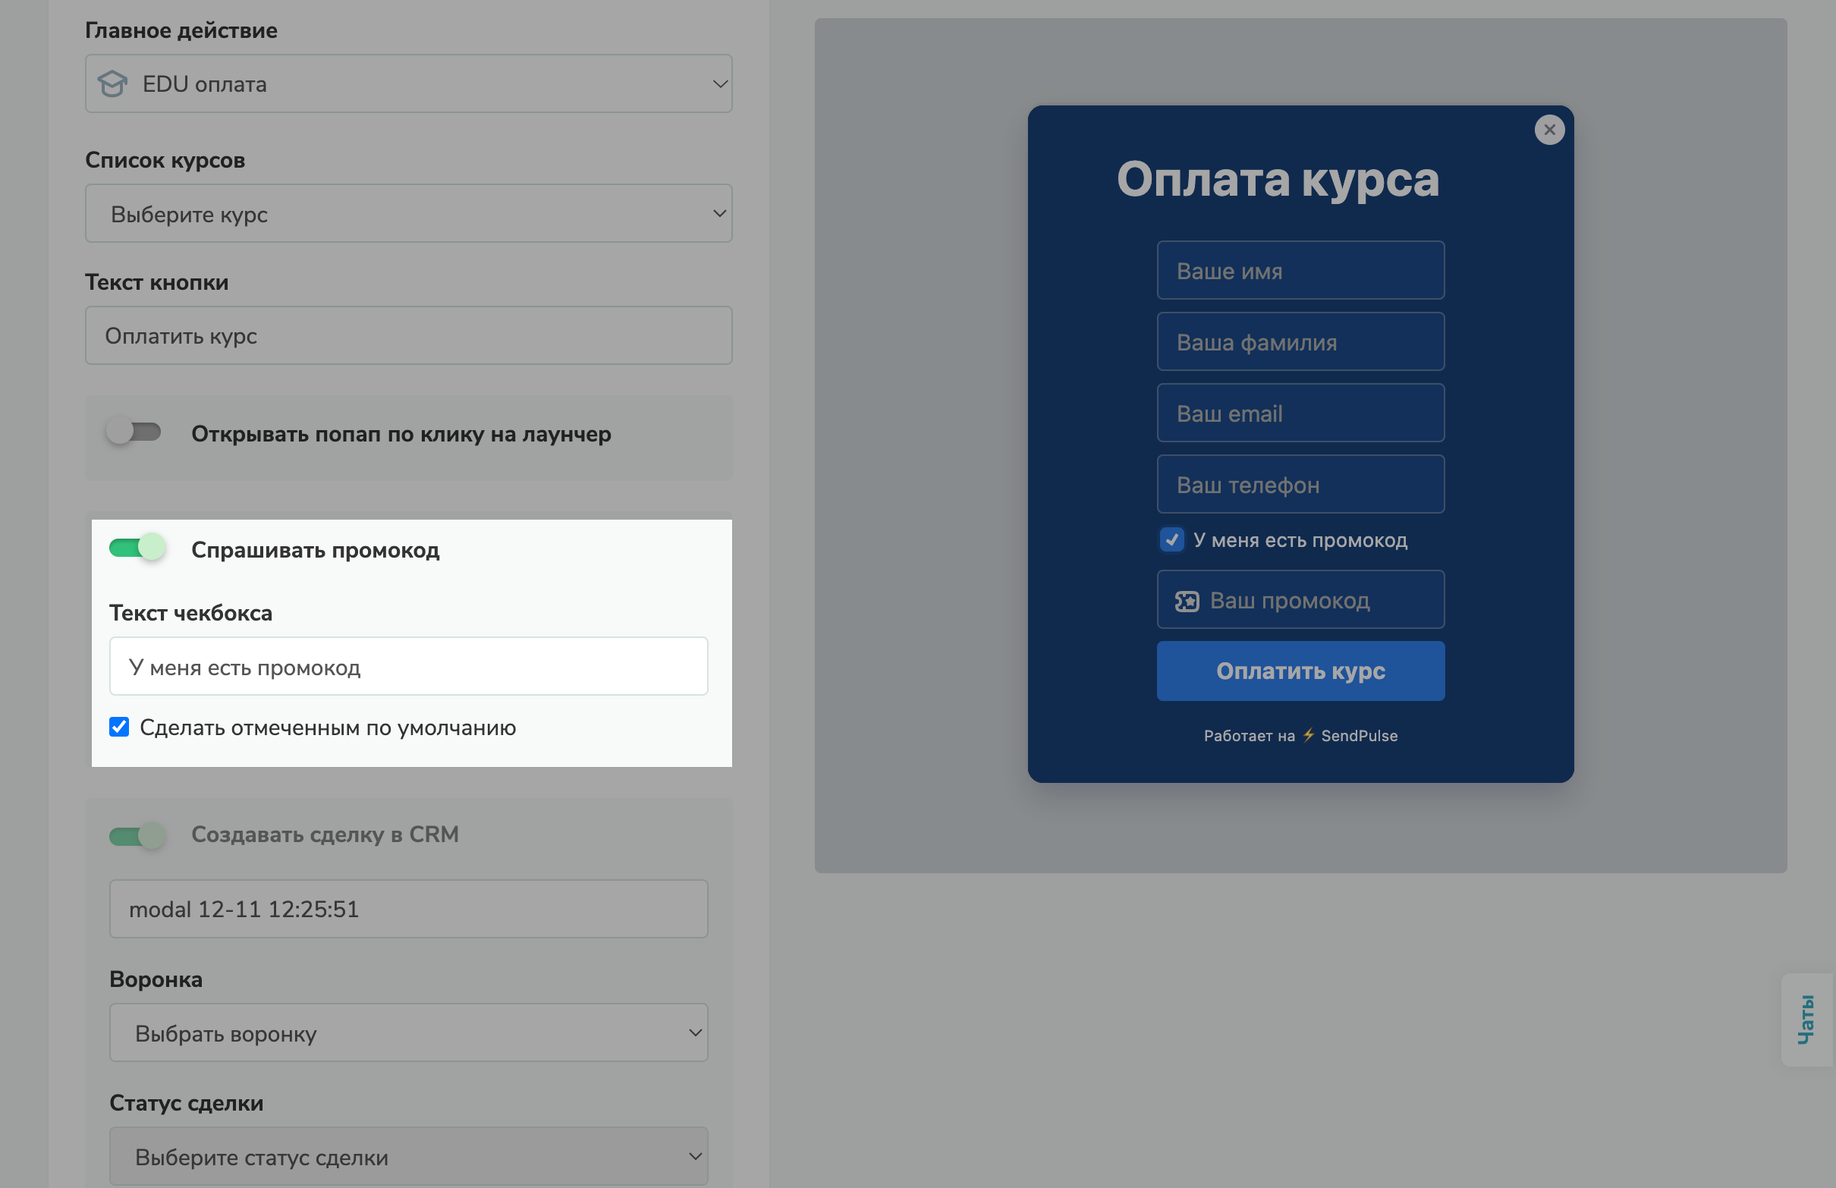The height and width of the screenshot is (1188, 1836).
Task: Disable the Спрашивать промокод toggle
Action: tap(136, 548)
